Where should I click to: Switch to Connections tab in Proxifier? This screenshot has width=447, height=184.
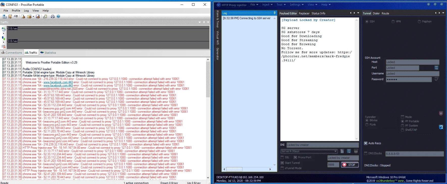(12, 53)
